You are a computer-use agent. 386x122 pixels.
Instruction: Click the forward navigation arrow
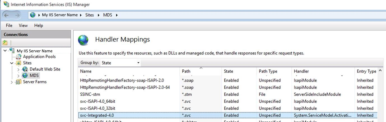click(17, 15)
